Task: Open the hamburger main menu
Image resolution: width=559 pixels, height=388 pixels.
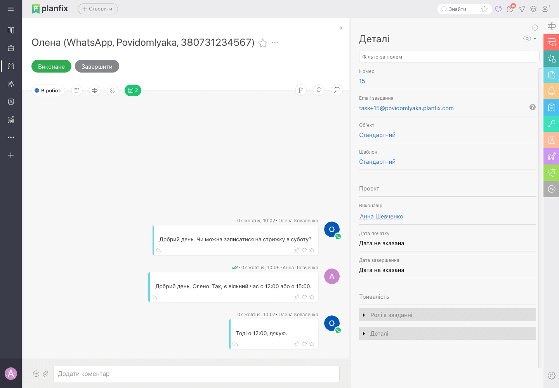Action: pyautogui.click(x=11, y=9)
